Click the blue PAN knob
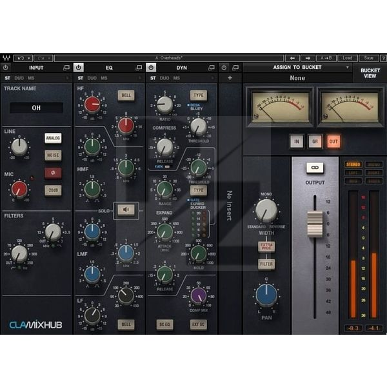The image size is (387, 387). [266, 295]
